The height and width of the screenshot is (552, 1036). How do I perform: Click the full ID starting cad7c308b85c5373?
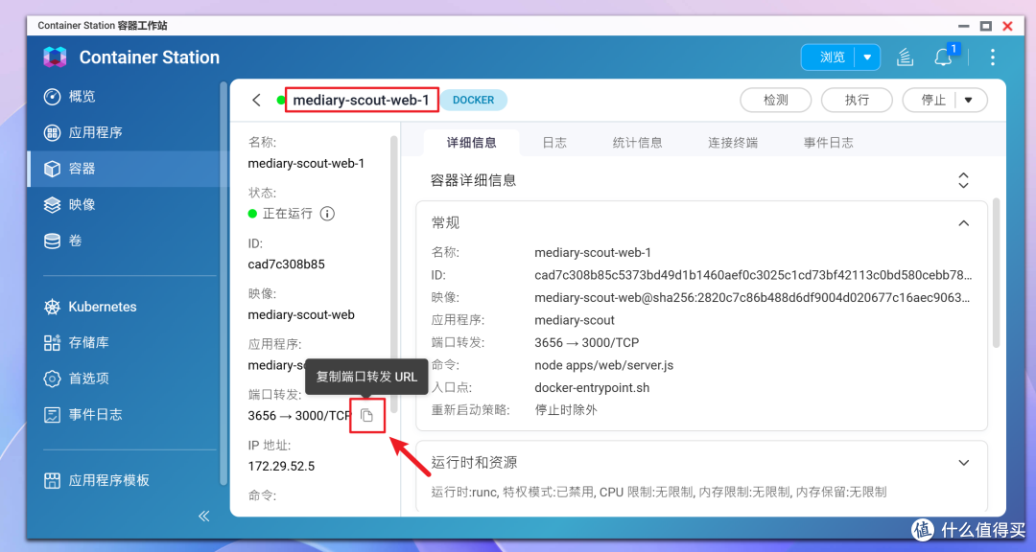point(753,275)
